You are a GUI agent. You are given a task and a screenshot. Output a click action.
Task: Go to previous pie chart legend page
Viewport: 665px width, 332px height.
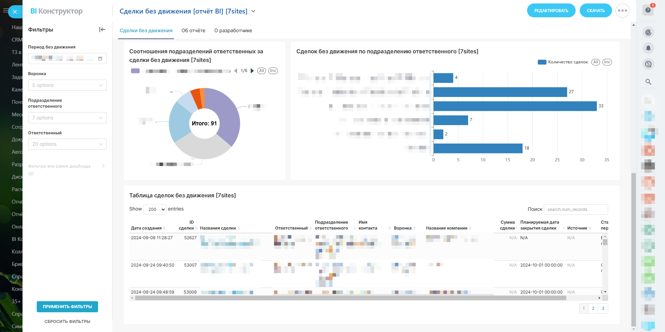click(x=236, y=71)
